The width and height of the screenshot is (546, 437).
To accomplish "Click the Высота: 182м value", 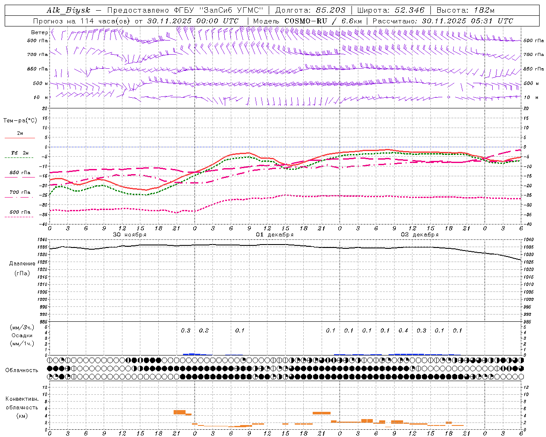I will click(x=465, y=11).
